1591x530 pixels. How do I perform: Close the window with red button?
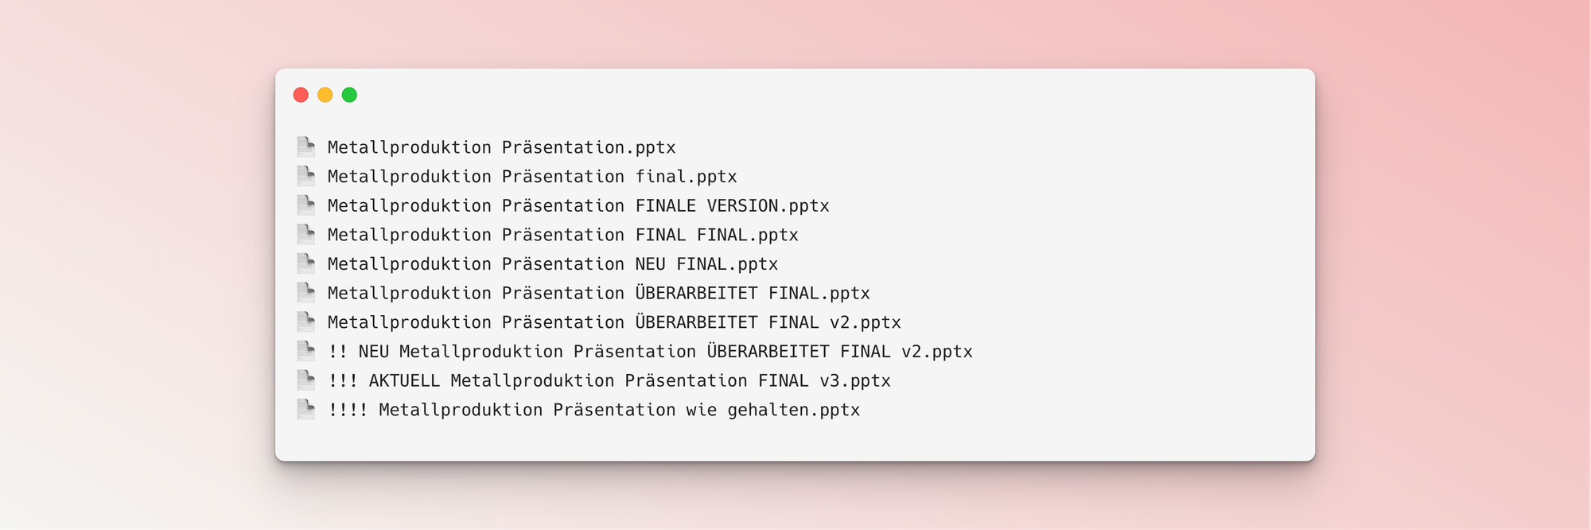[301, 95]
